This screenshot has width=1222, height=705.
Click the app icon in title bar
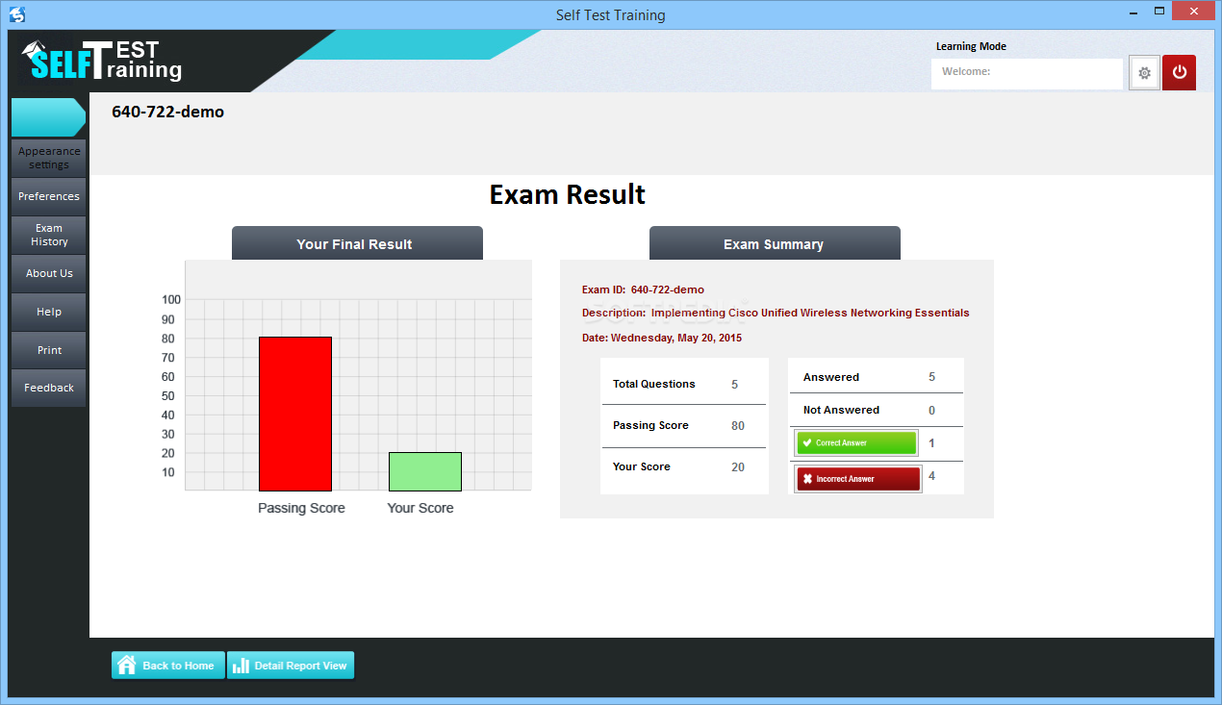(x=16, y=14)
